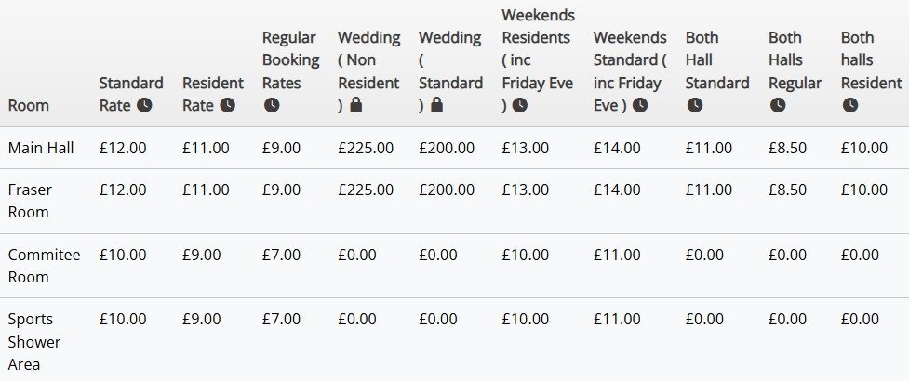Click the clock icon for Weekends Residents
Viewport: 909px width, 381px height.
(x=519, y=105)
